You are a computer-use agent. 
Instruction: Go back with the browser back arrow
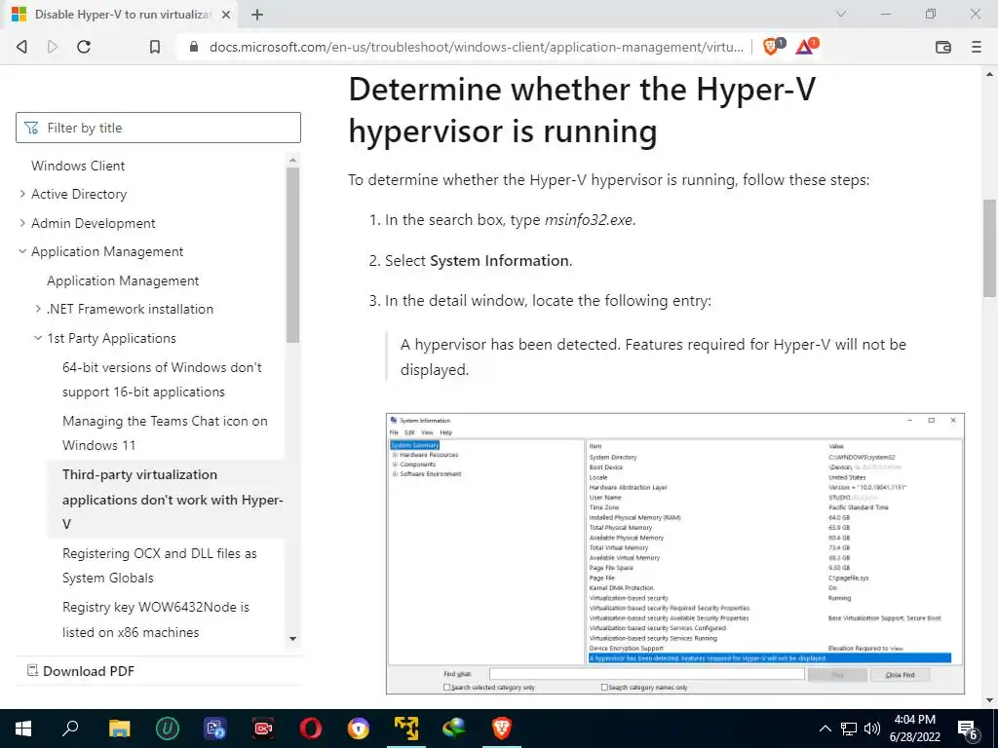(21, 47)
